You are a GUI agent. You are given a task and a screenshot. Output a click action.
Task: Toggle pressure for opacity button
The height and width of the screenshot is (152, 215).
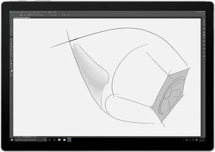(51, 15)
